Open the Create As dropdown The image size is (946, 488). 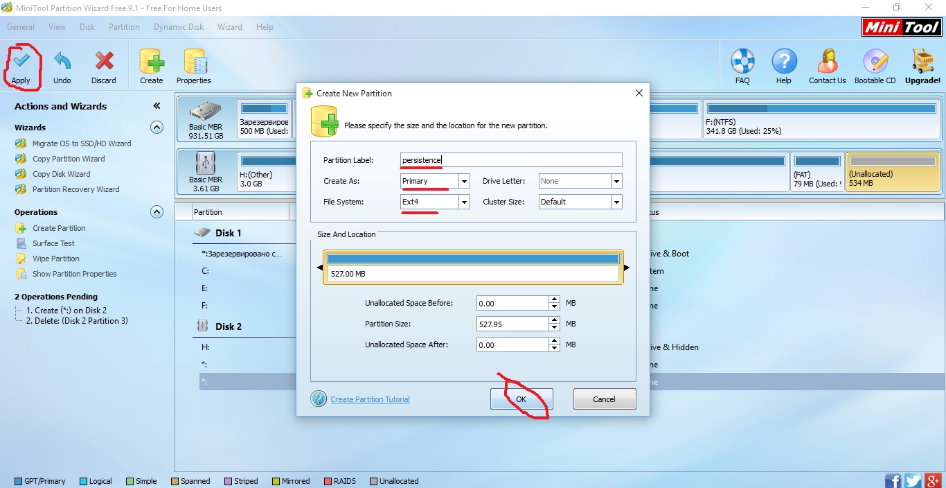click(x=464, y=181)
